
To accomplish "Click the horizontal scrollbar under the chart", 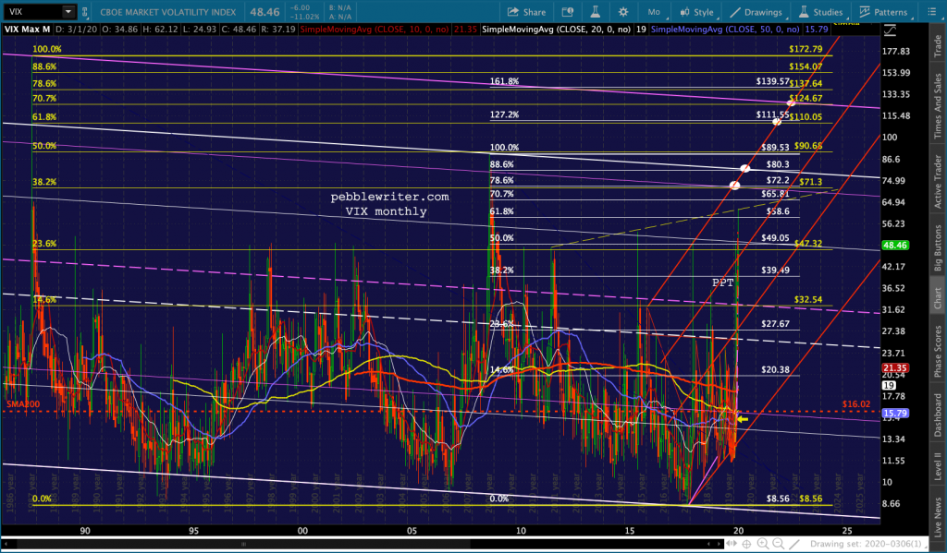I will pyautogui.click(x=370, y=543).
